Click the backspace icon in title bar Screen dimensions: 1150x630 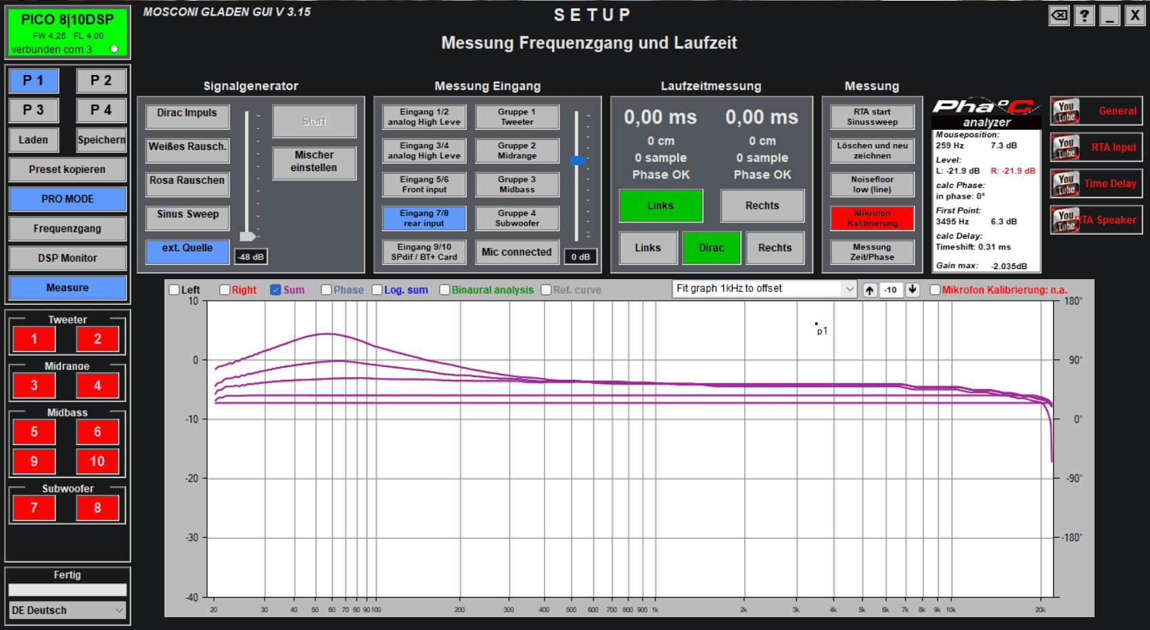coord(1059,16)
